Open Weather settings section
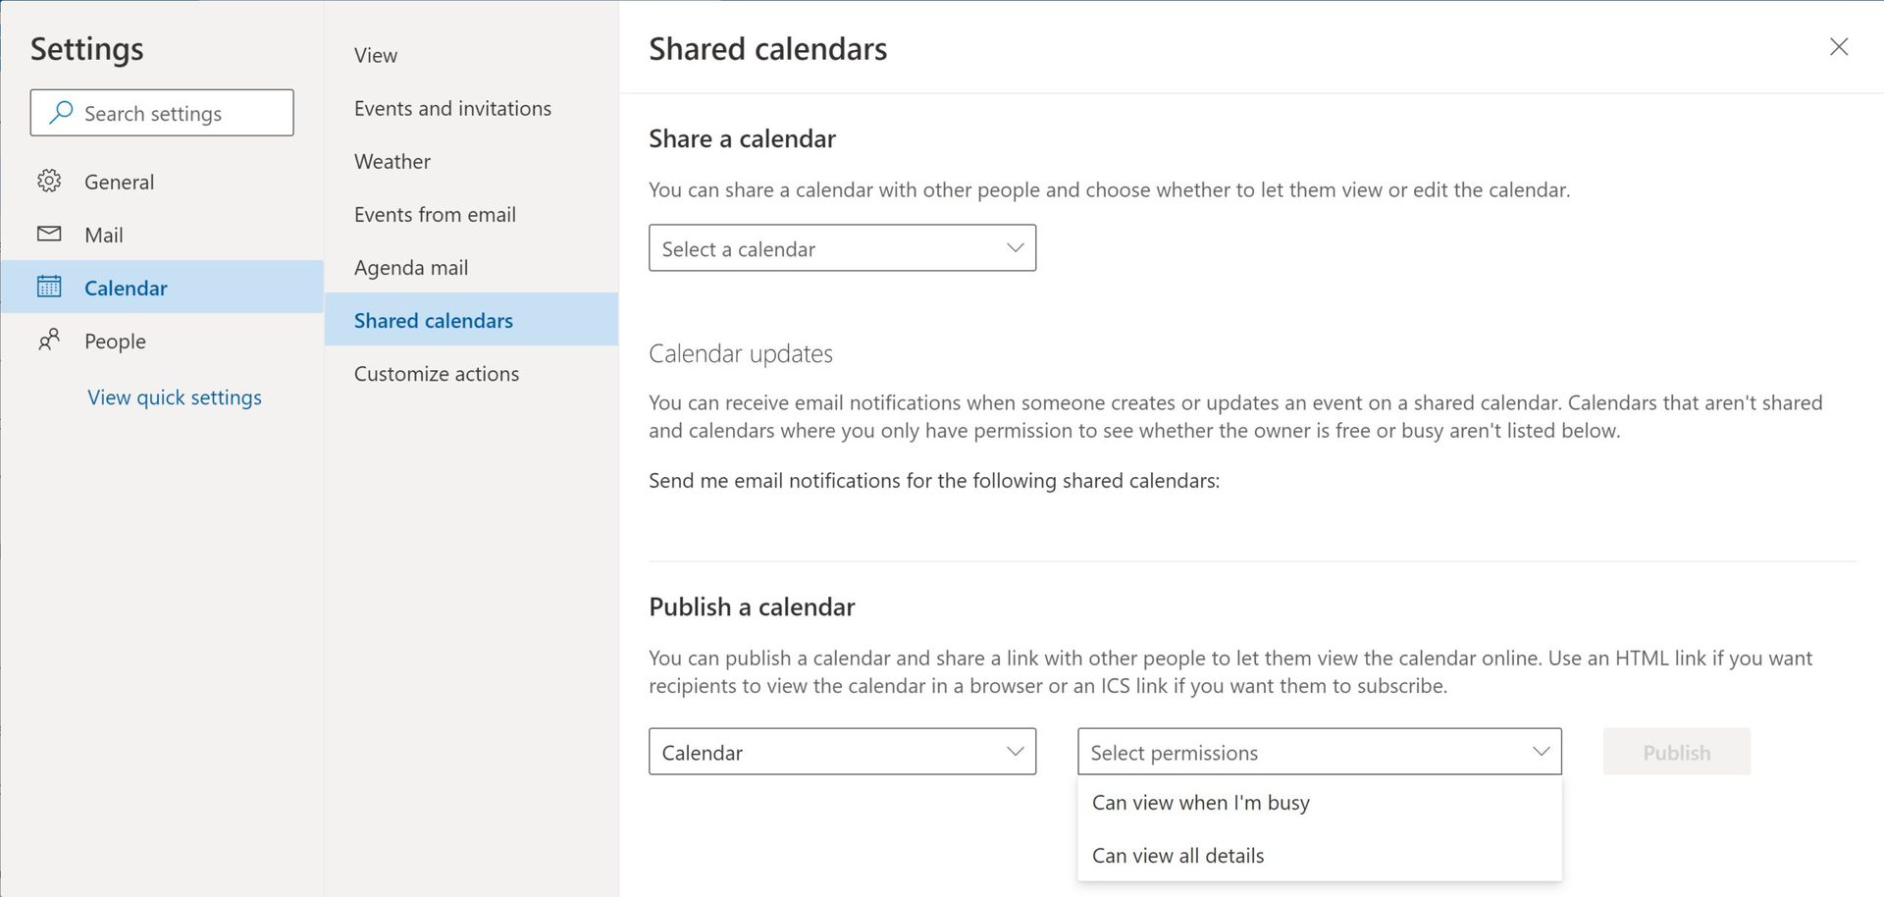Viewport: 1884px width, 897px height. click(x=392, y=162)
